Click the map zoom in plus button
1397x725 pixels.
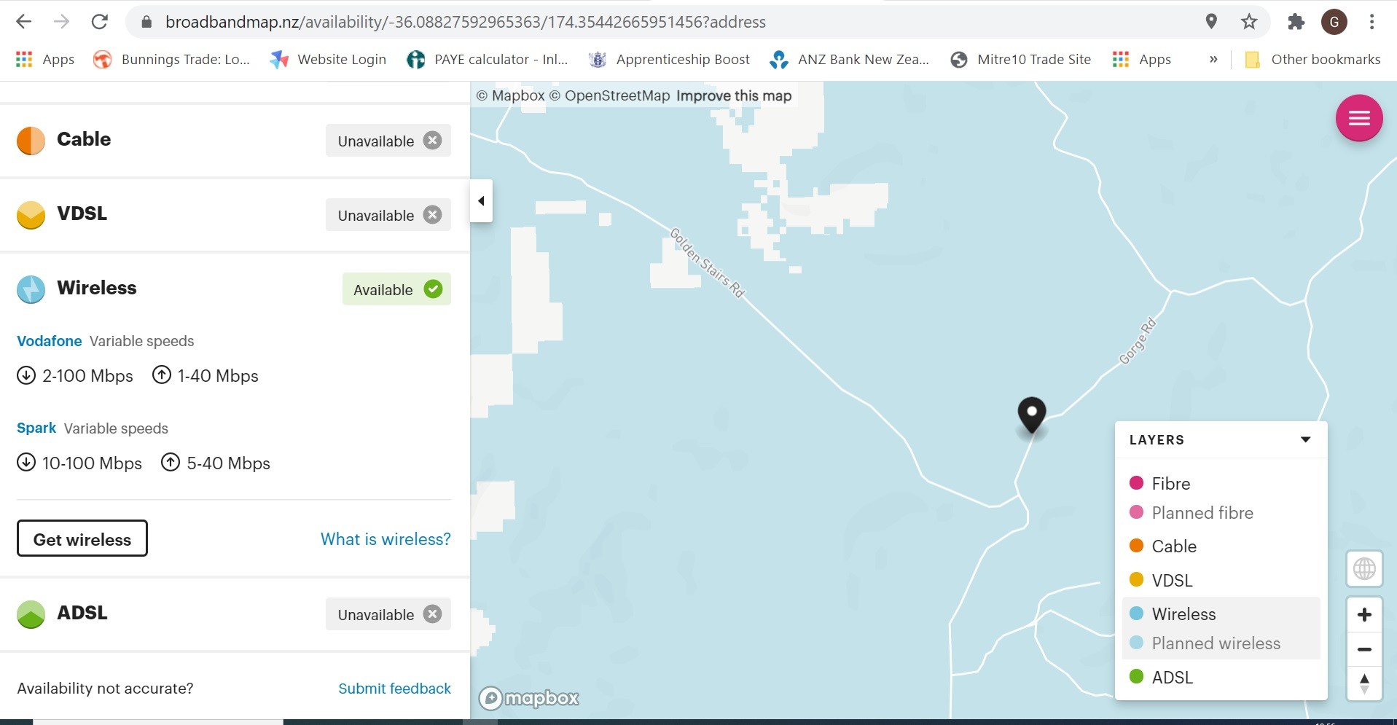point(1364,615)
